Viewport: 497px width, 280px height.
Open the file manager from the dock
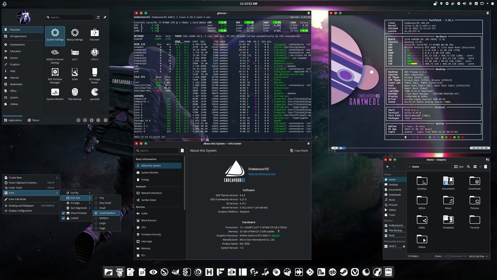point(108,272)
